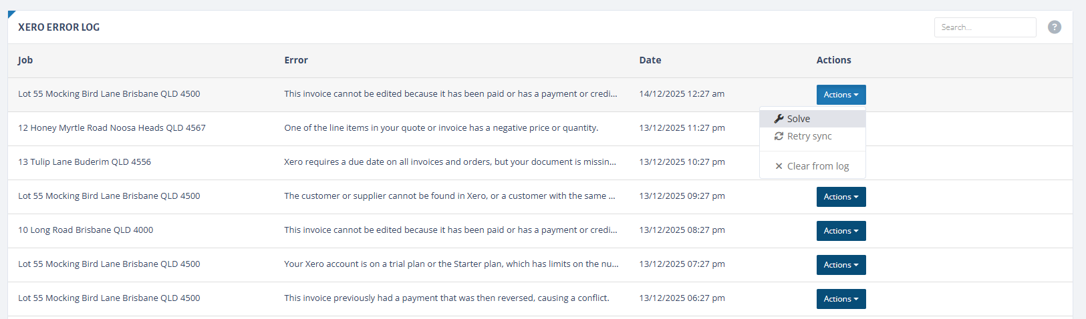Click the 13 Tulip Lane Buderim job
1086x319 pixels.
coord(84,162)
